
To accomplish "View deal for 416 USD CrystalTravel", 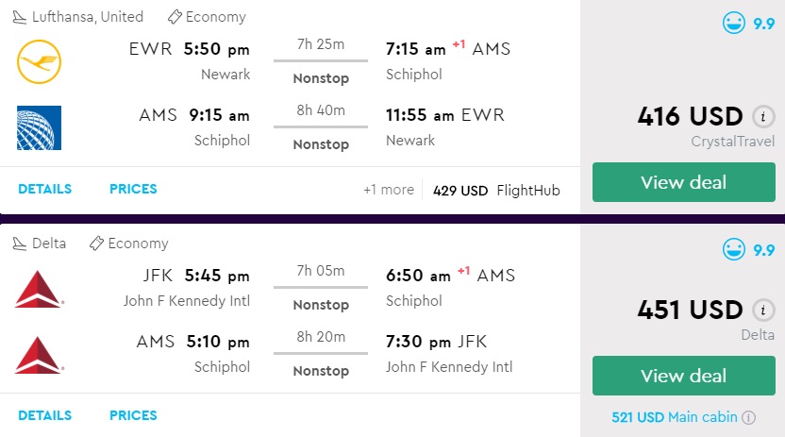I will point(682,182).
